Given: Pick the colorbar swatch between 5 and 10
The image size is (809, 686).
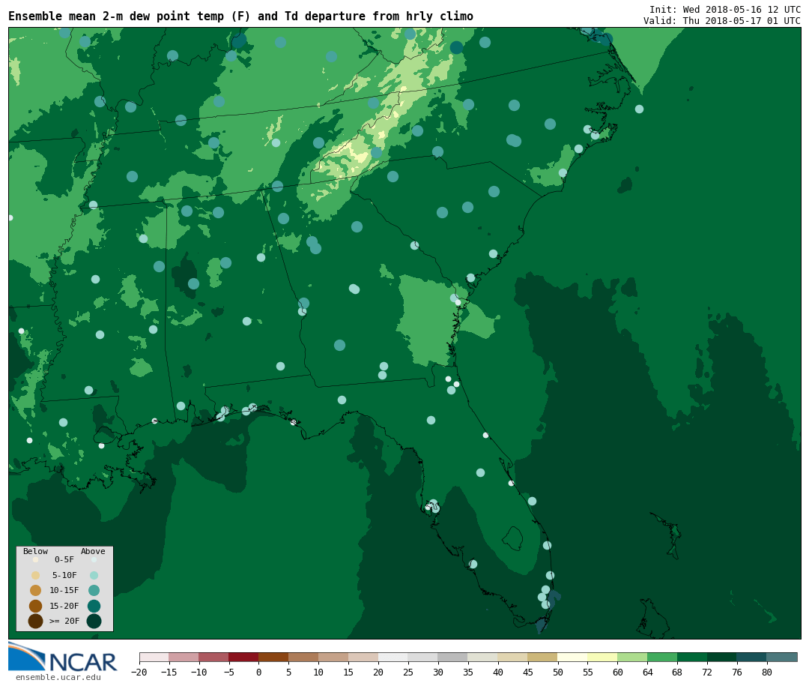Looking at the screenshot, I should pyautogui.click(x=303, y=658).
